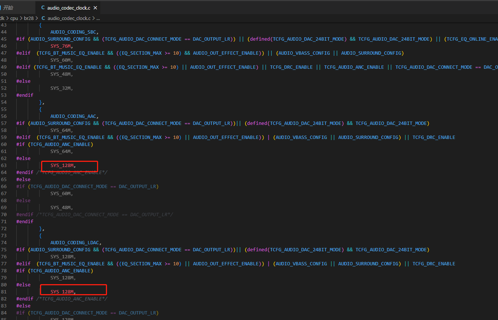
Task: Open the audio_codec_clock.c breadcrumb item
Action: coord(69,18)
